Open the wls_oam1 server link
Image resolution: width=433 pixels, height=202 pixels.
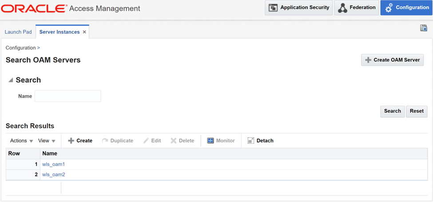tap(53, 164)
